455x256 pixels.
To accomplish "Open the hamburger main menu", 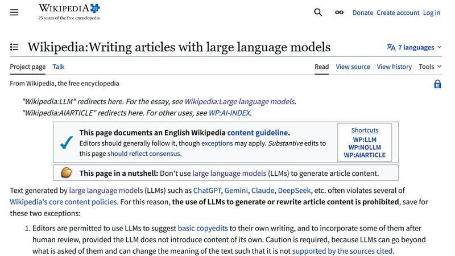I will tap(14, 13).
